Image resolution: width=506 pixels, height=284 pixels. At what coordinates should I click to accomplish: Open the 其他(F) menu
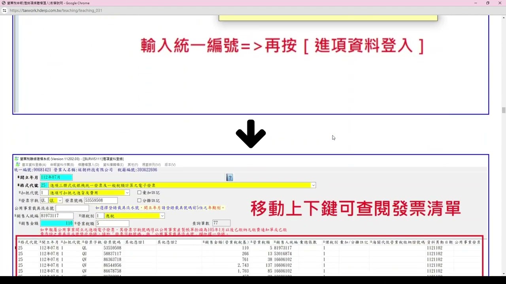point(133,164)
